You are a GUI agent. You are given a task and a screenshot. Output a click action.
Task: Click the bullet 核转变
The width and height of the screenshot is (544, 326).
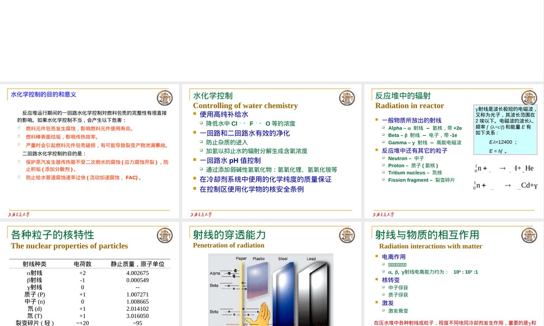[391, 280]
